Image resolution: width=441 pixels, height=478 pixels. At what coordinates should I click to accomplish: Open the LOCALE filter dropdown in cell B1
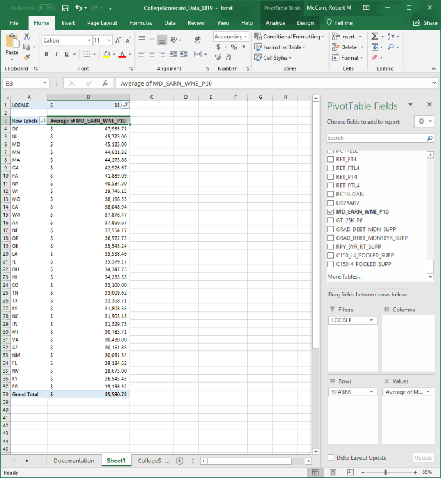[126, 105]
